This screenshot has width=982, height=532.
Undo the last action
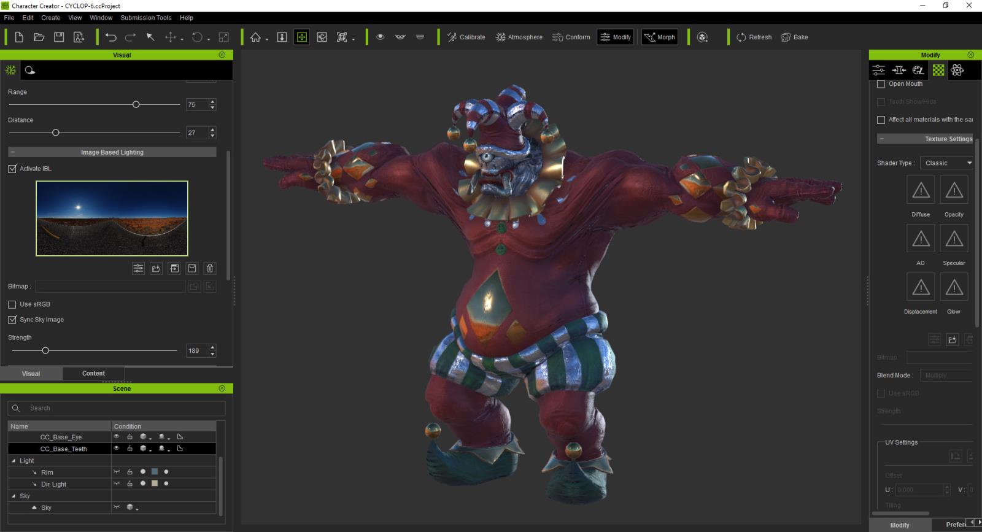click(110, 37)
